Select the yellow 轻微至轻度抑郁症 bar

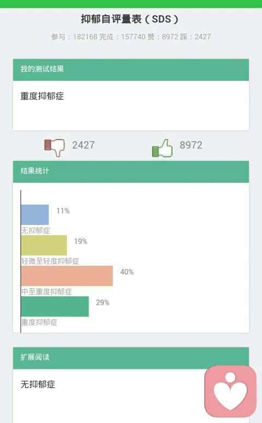(44, 245)
